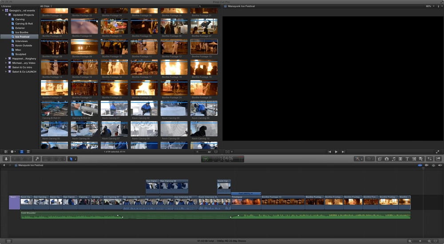Screen dimensions: 444x244
Task: Toggle viewer full screen playback button
Action: click(437, 152)
